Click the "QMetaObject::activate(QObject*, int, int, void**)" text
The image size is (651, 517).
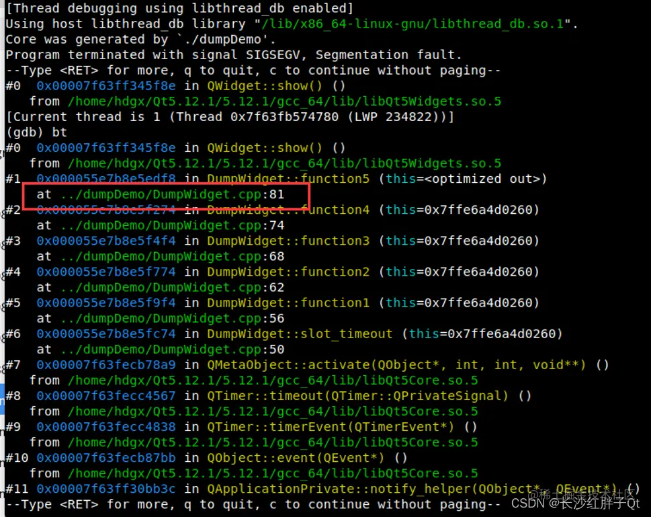coord(396,365)
